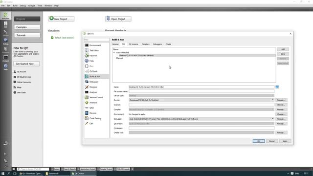Open the Device type dropdown
Screen dimensions: 313x176
coord(201,96)
